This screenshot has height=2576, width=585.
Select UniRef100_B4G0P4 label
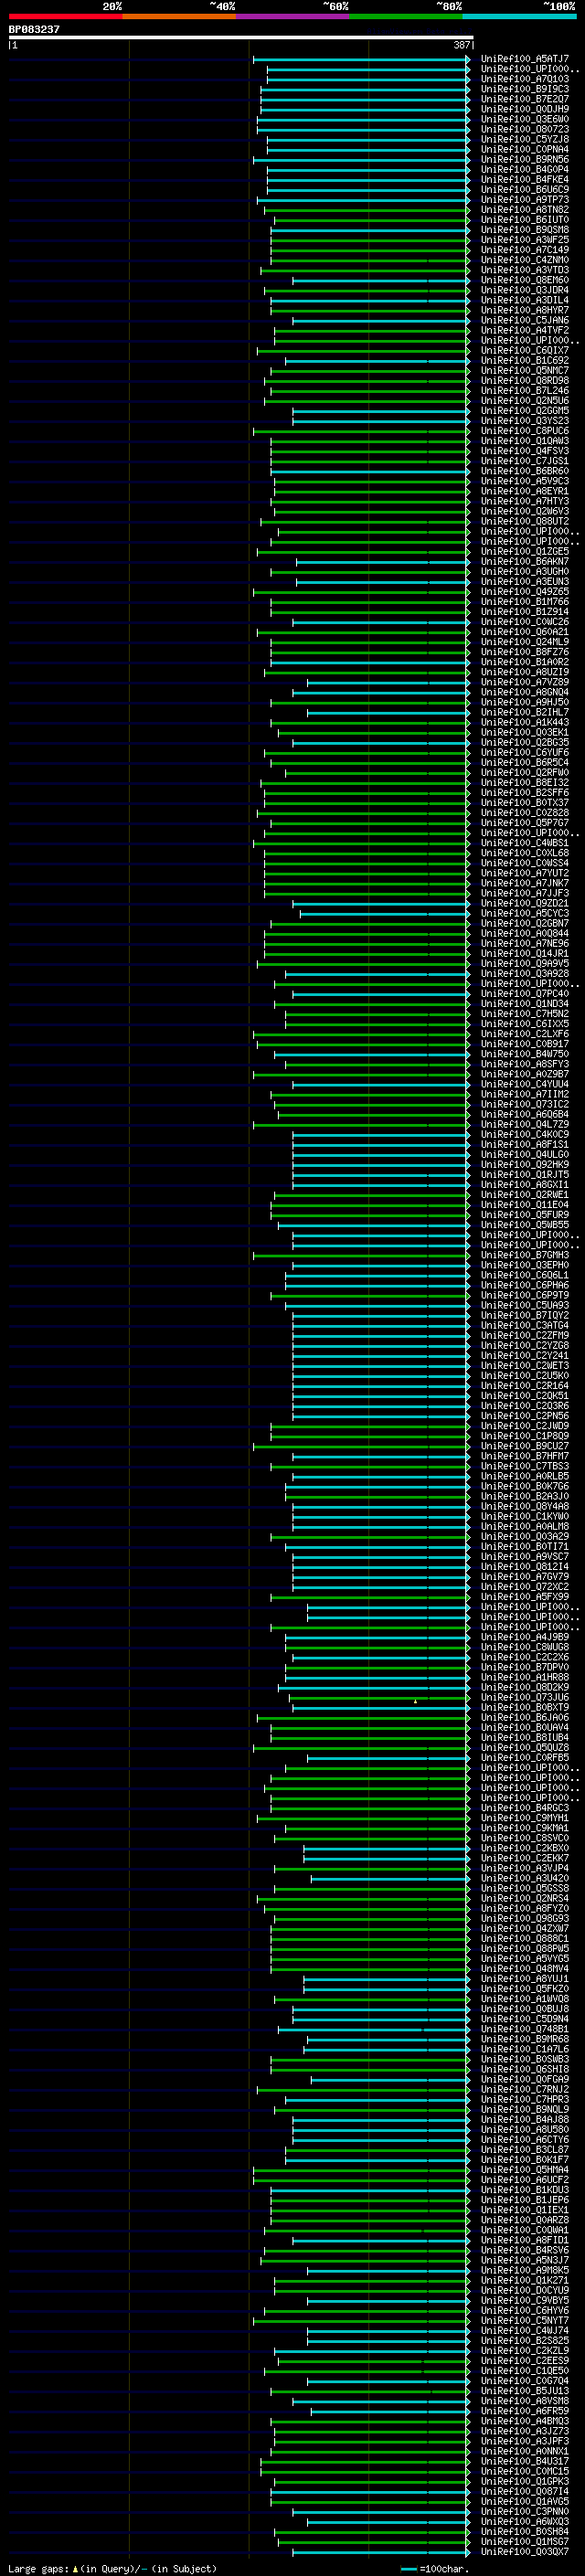525,169
